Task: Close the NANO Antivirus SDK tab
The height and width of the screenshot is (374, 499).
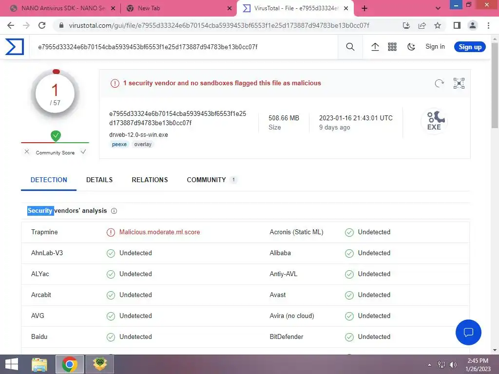Action: click(113, 9)
